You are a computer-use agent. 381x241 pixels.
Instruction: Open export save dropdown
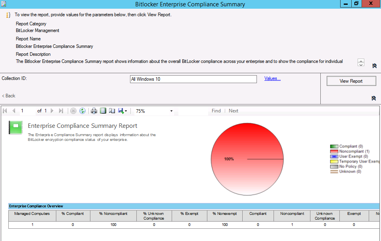123,111
